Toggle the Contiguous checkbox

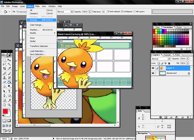(x=122, y=12)
